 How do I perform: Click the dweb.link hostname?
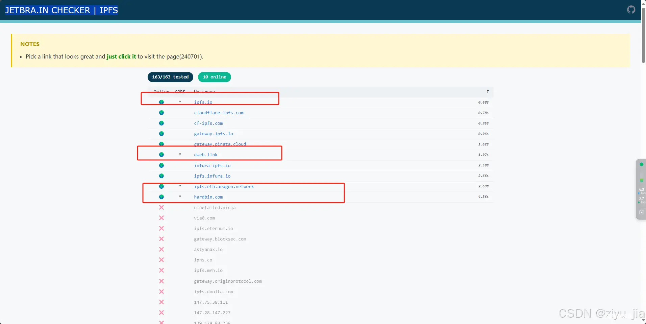(206, 155)
